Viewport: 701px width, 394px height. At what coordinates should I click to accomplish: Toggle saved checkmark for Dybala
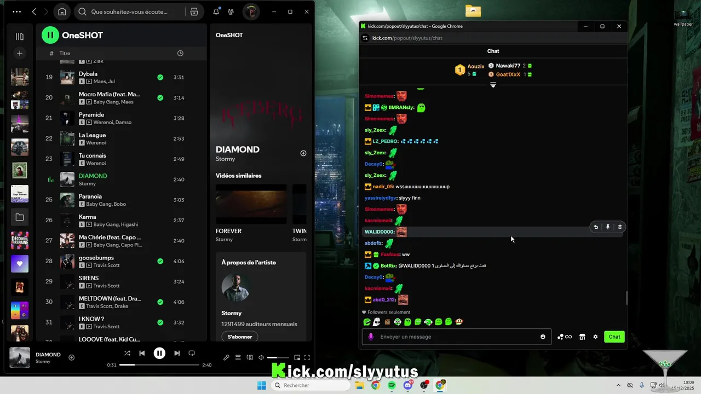tap(160, 77)
